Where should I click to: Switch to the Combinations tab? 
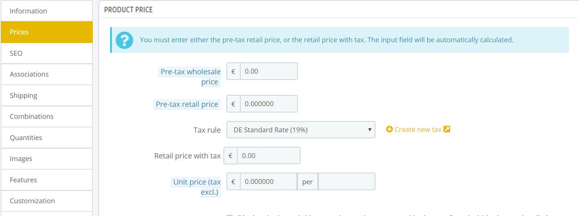pyautogui.click(x=46, y=116)
